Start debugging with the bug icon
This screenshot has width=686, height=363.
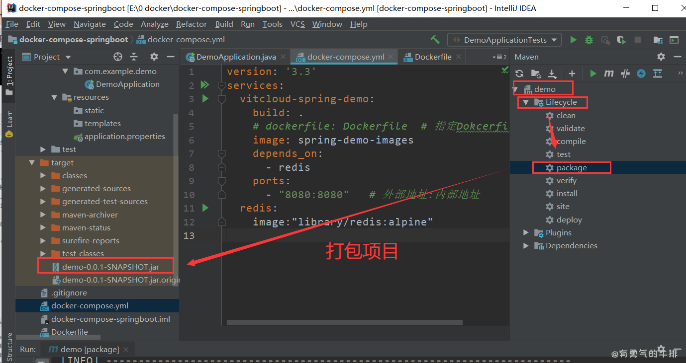point(589,40)
